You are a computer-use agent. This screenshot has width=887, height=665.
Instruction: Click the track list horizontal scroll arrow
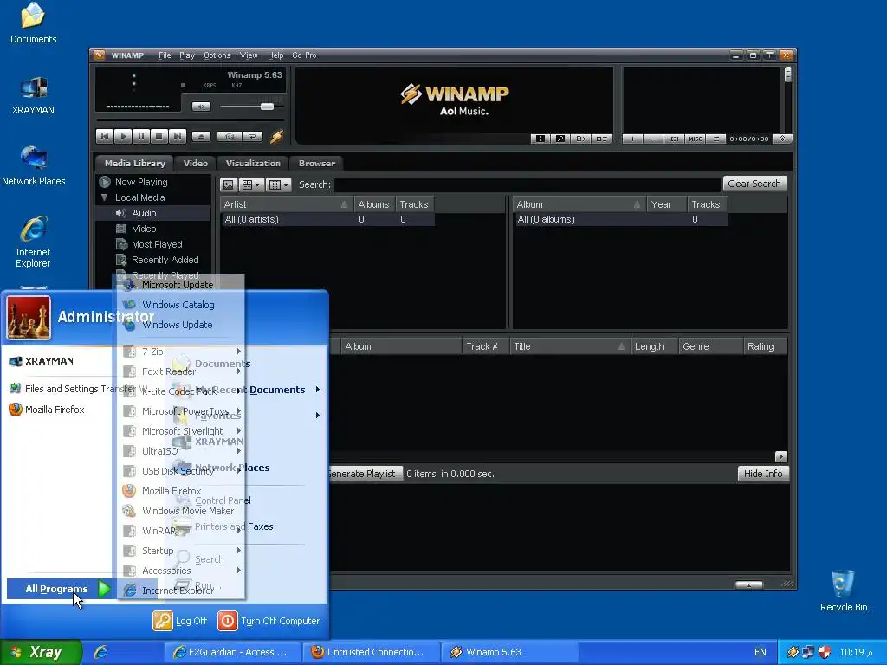click(x=780, y=456)
